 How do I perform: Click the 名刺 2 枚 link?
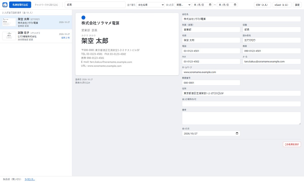65,38
